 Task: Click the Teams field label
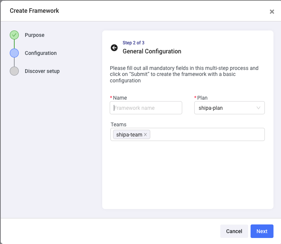coord(118,124)
